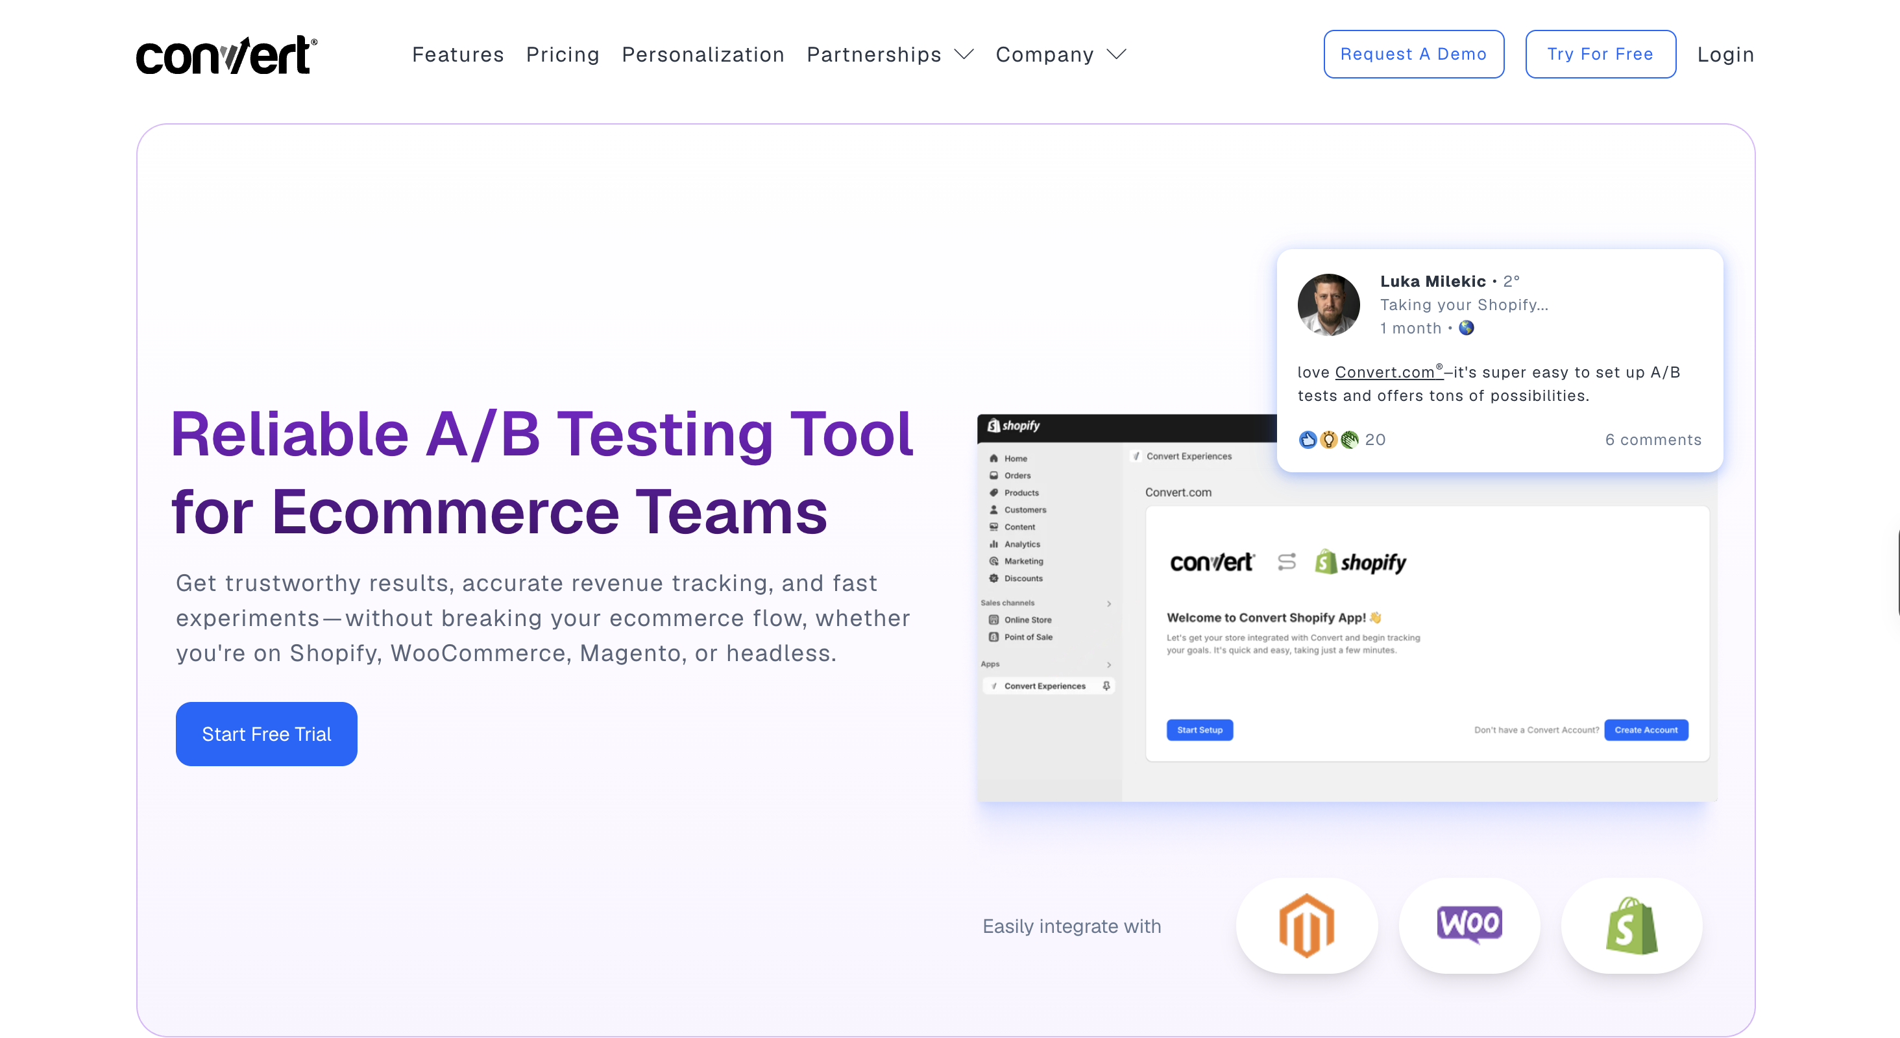Viewport: 1900px width, 1038px height.
Task: Open the Login link
Action: click(x=1725, y=54)
